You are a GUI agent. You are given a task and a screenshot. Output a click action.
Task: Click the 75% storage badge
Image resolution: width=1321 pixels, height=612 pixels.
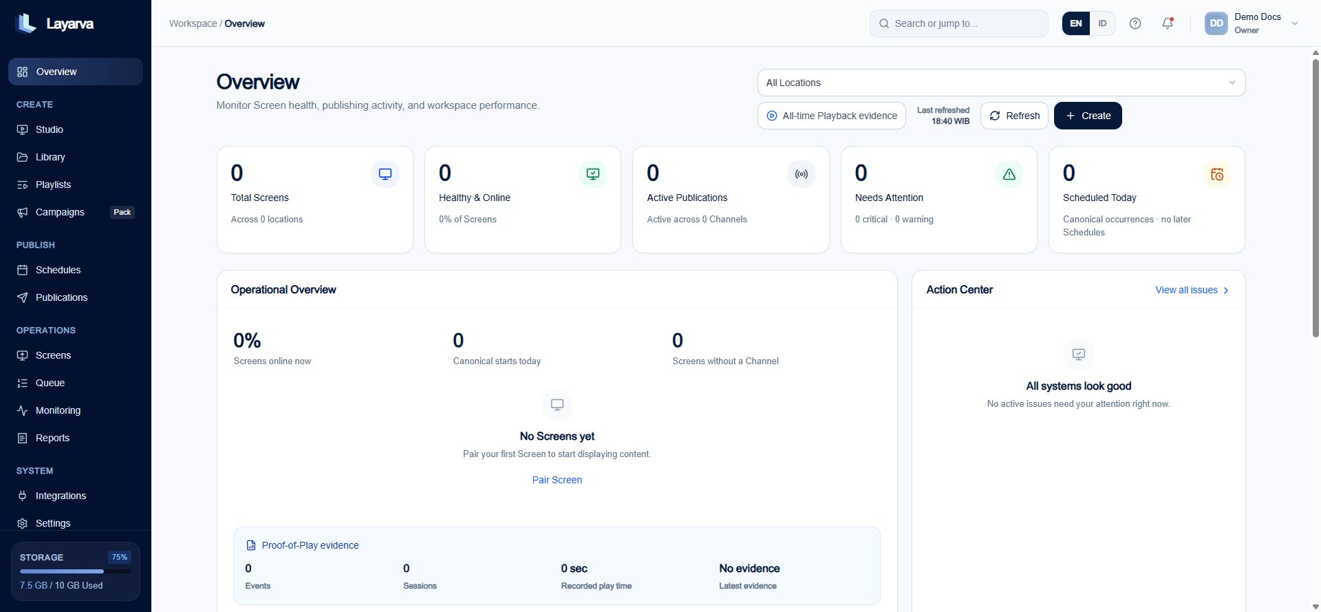pos(120,558)
